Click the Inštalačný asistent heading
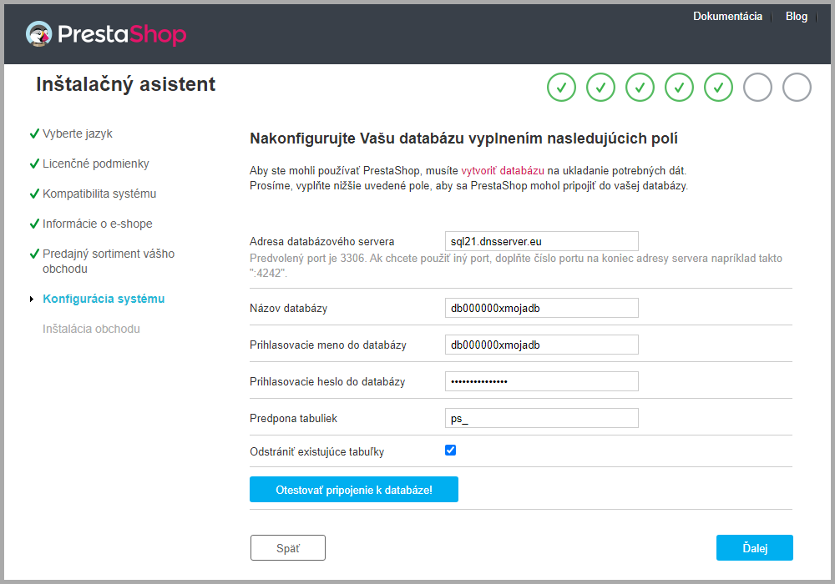The width and height of the screenshot is (835, 584). tap(126, 84)
